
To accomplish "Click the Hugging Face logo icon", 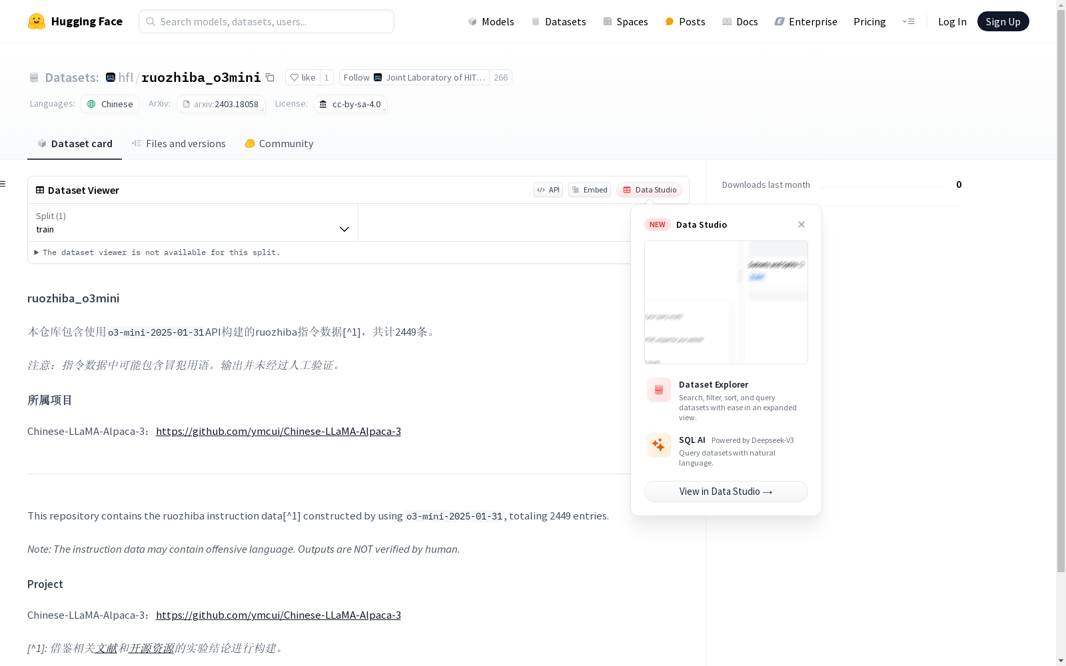I will pos(37,21).
